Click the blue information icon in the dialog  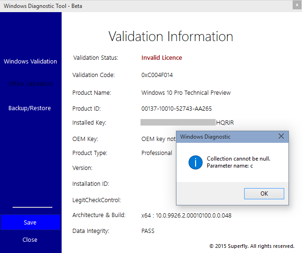(x=195, y=162)
